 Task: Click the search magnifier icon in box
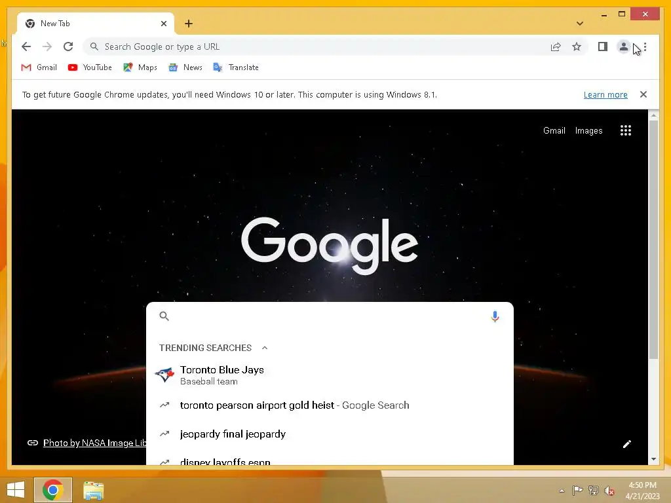pos(164,316)
